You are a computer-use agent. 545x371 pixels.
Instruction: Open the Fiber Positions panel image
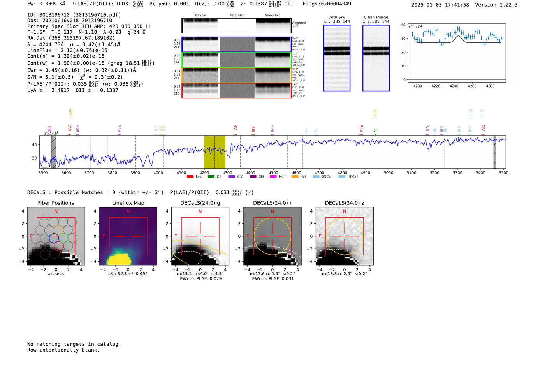(56, 236)
